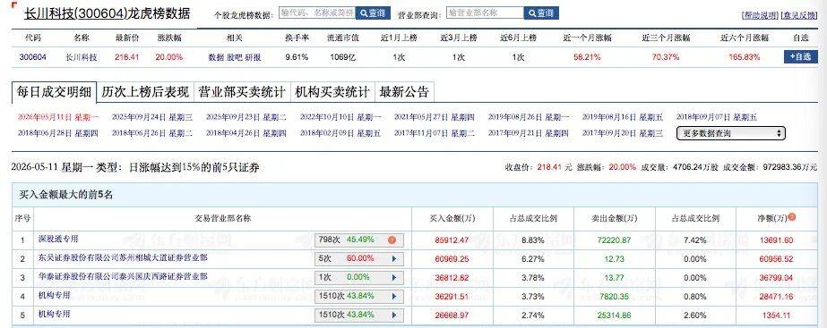Select the date 2018年06月26日 星期二
Viewport: 827px width, 328px height.
click(x=152, y=133)
